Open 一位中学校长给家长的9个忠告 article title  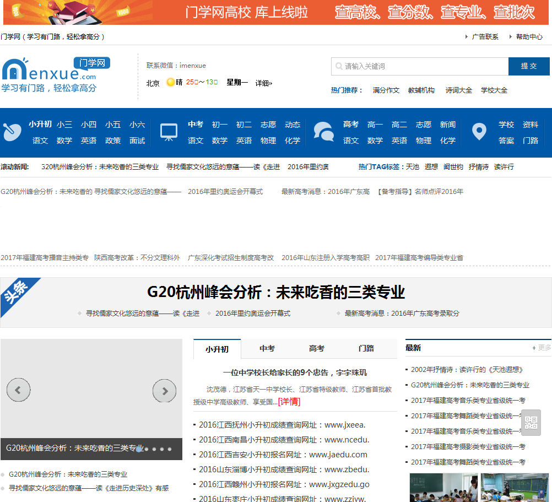coord(295,373)
